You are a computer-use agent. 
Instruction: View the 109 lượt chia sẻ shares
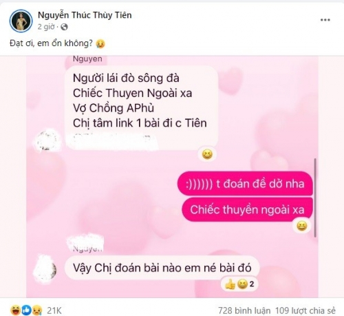(x=305, y=310)
